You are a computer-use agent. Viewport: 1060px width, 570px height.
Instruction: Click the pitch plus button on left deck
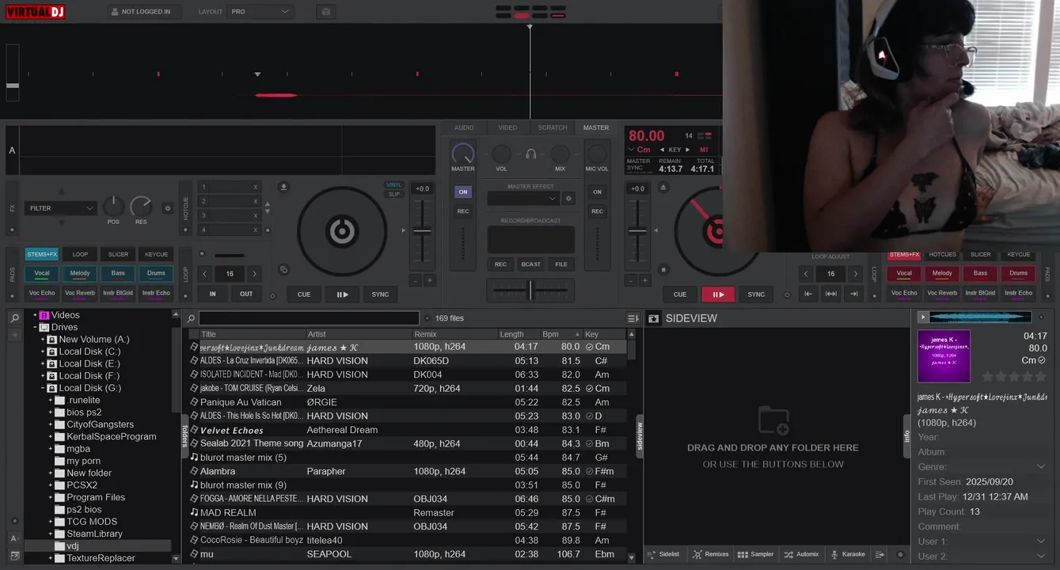click(x=430, y=280)
